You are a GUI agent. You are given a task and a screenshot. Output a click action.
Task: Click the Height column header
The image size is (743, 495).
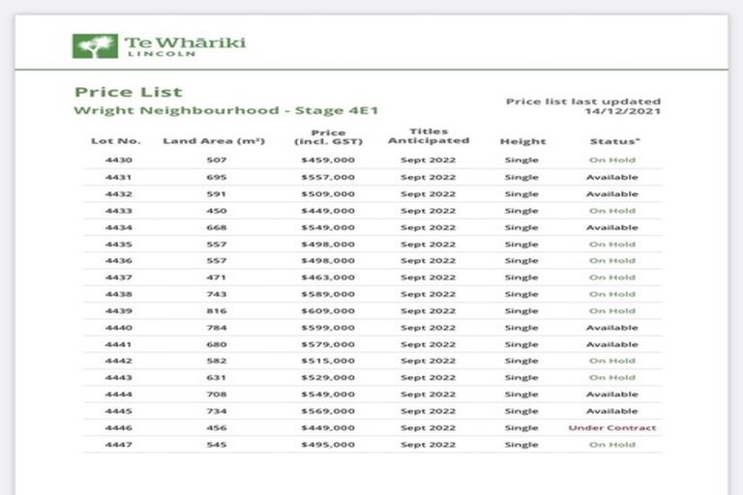pyautogui.click(x=522, y=141)
